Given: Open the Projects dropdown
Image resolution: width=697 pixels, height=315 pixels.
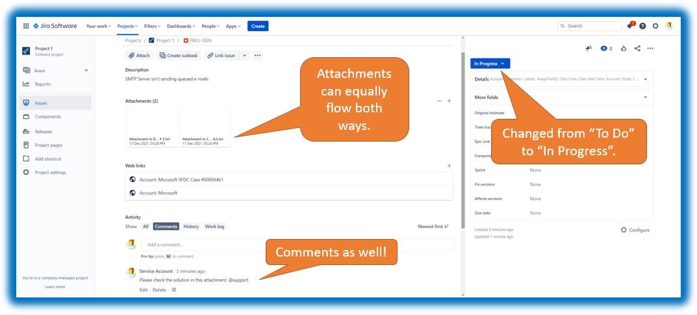Looking at the screenshot, I should point(127,26).
